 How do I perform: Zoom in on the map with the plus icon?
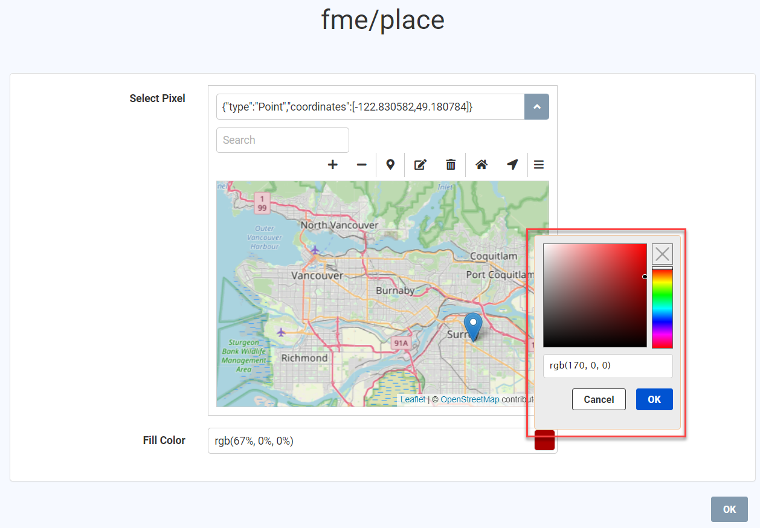tap(332, 164)
